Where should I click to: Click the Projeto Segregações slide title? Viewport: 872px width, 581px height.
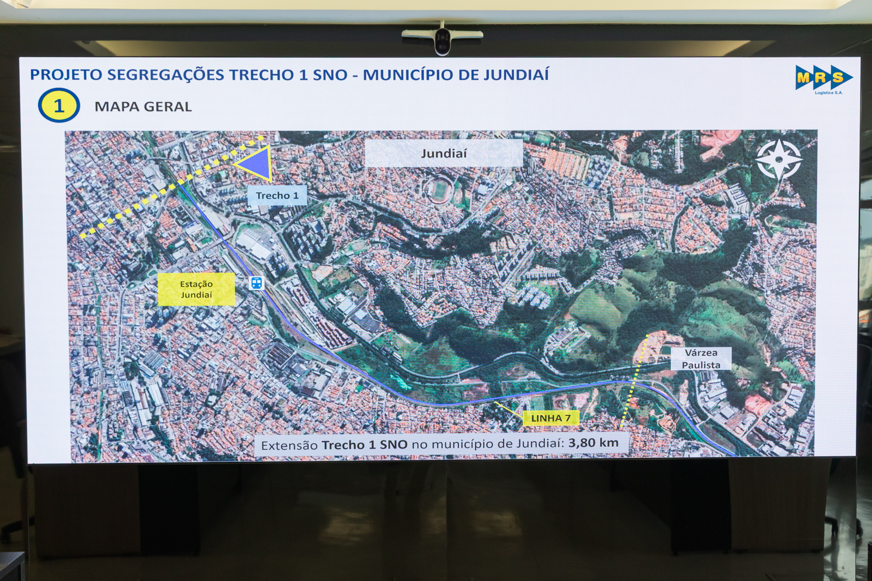(x=289, y=75)
